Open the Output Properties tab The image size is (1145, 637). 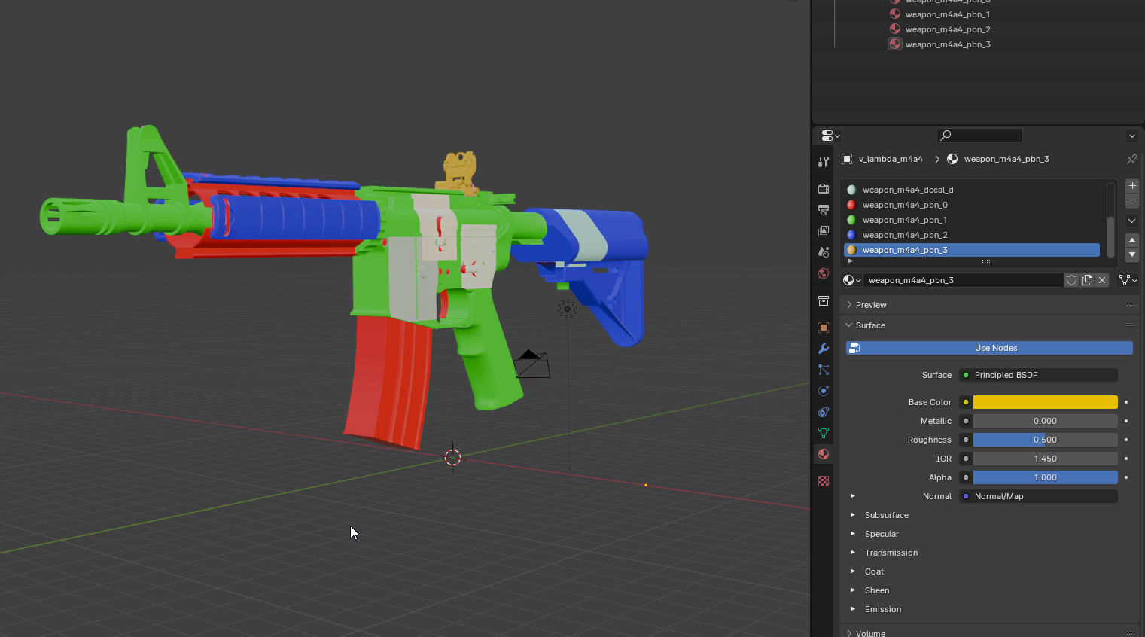[x=823, y=210]
